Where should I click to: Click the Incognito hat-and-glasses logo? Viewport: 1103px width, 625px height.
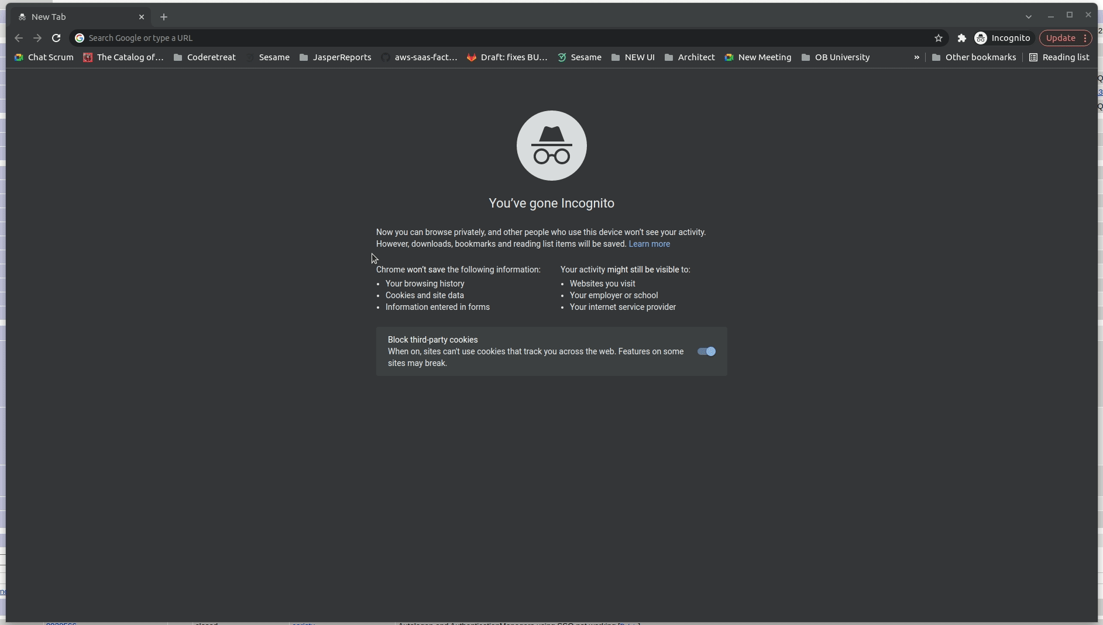552,146
